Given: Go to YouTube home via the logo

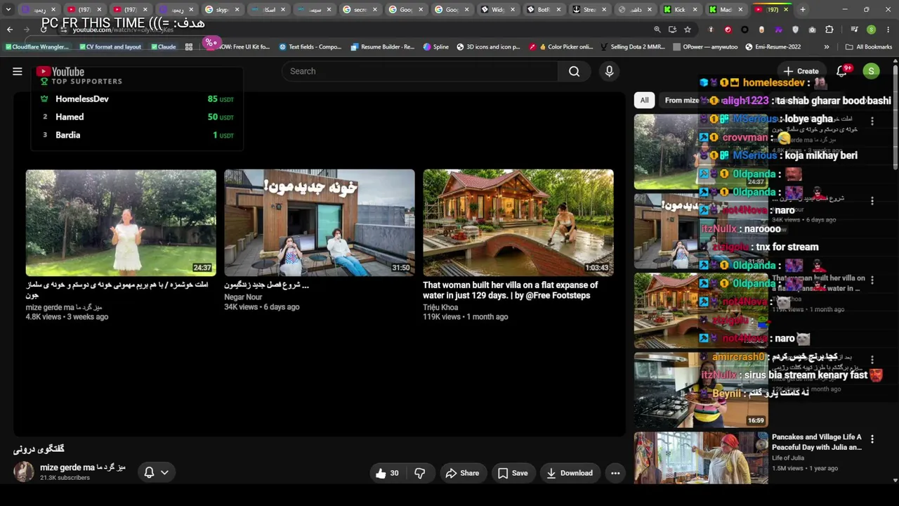Looking at the screenshot, I should point(60,72).
